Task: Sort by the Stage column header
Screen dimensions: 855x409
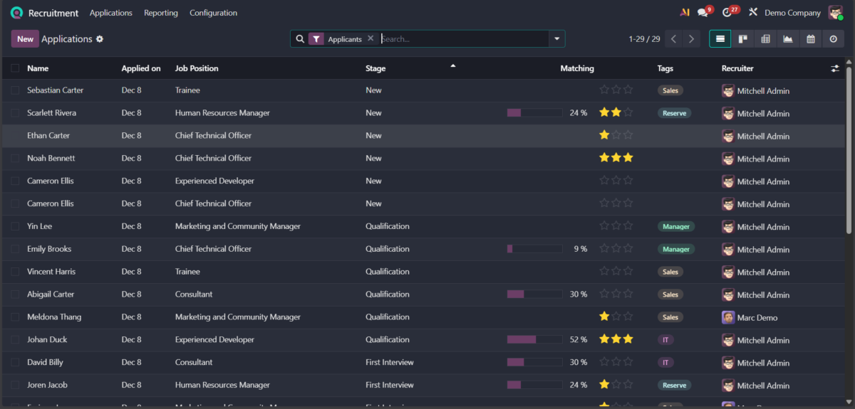Action: click(x=375, y=68)
